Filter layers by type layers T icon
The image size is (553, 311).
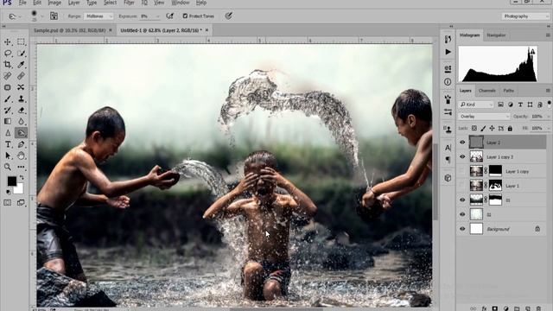(x=520, y=105)
